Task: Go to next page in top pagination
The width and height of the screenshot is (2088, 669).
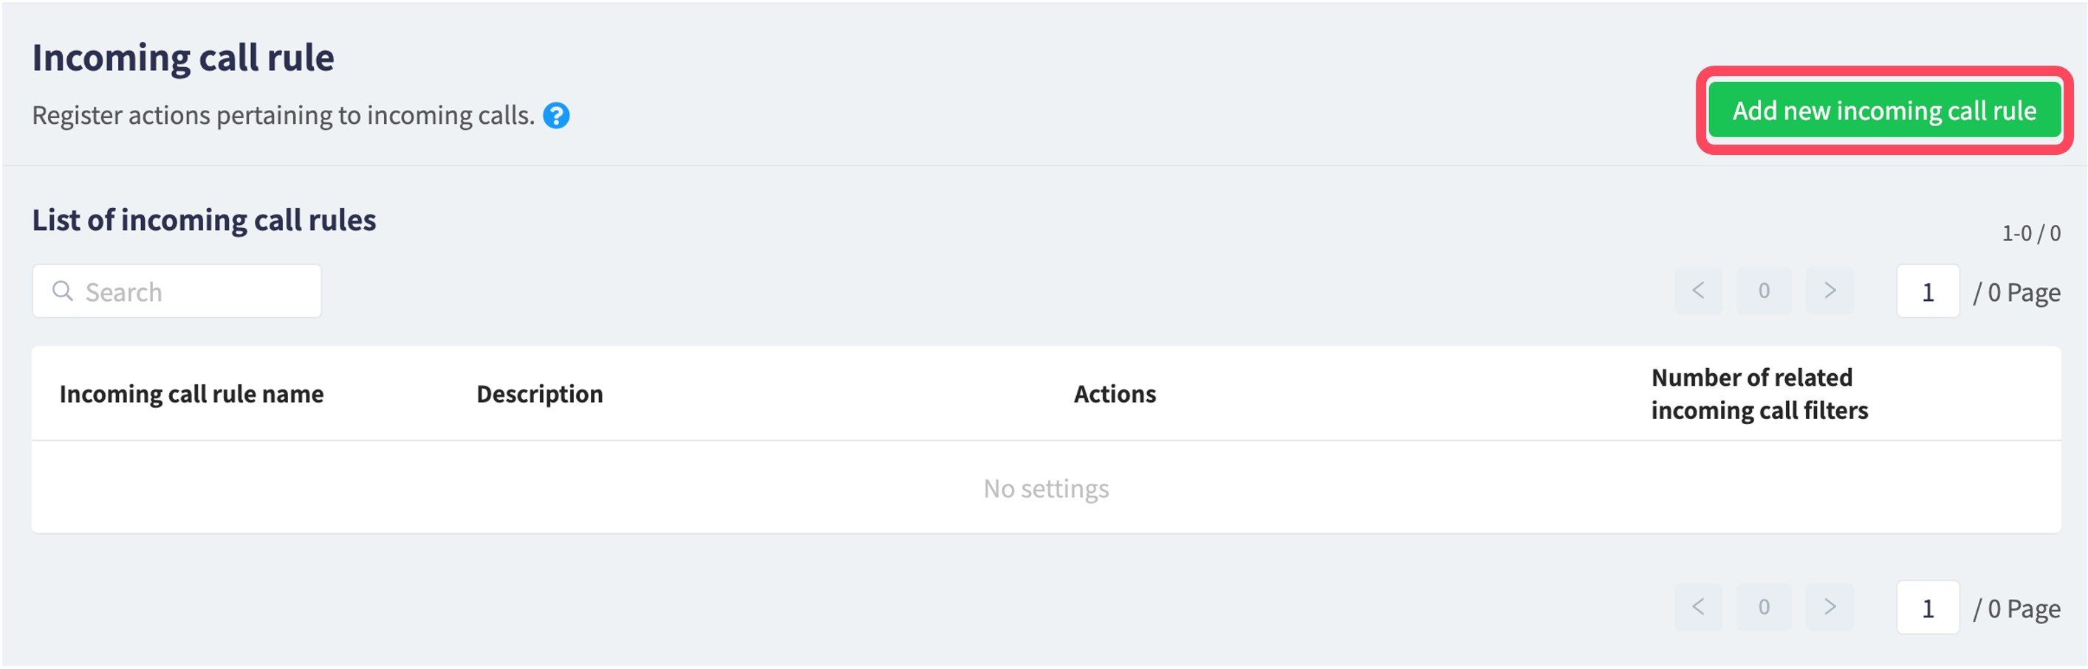Action: pos(1829,291)
